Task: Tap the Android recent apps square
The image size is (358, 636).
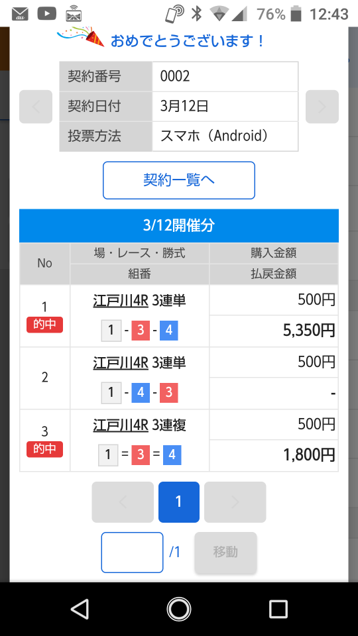Action: (x=278, y=609)
